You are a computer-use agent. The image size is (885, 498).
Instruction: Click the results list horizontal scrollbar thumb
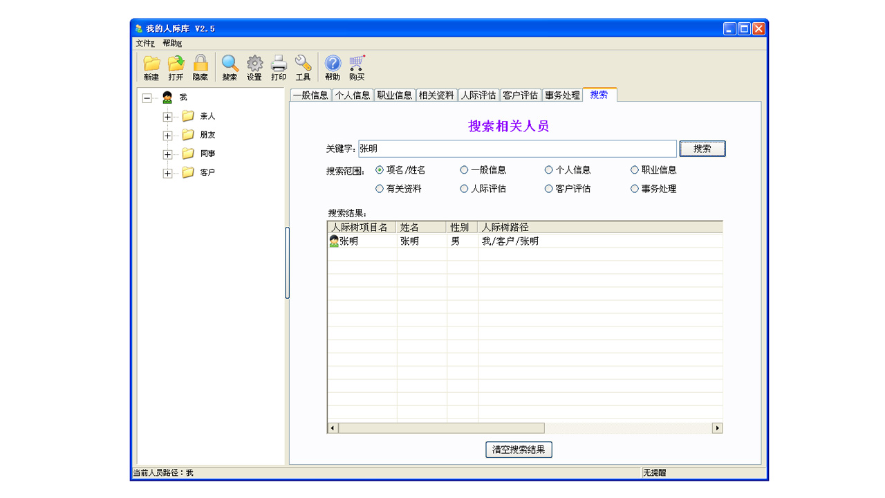click(x=441, y=428)
